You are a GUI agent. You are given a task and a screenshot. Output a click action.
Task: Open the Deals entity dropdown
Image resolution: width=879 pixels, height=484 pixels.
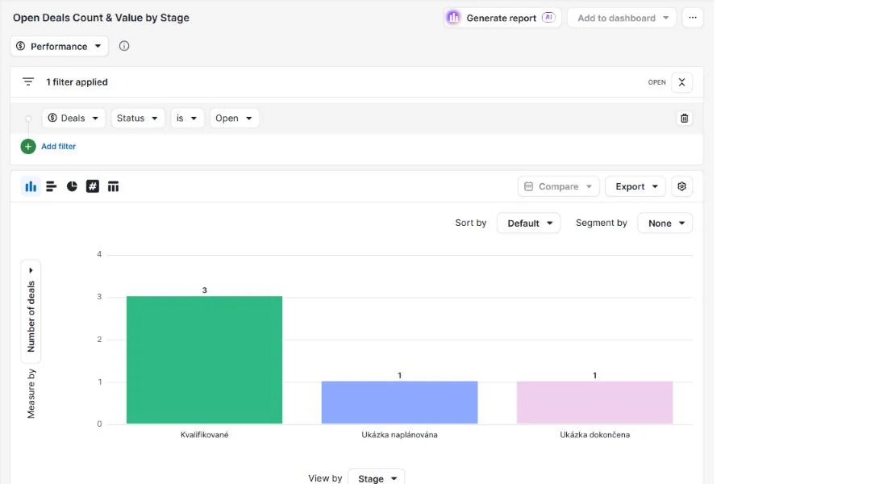coord(73,119)
